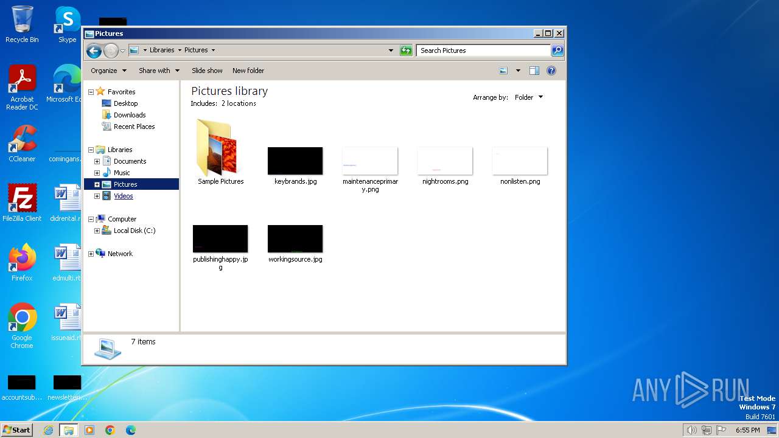Screen dimensions: 779x438
Task: Click the change view icon
Action: tap(503, 71)
